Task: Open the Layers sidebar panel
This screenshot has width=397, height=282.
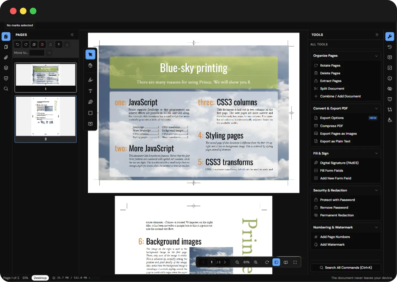Action: click(x=6, y=68)
